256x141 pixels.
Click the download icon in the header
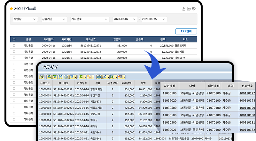pos(184,9)
